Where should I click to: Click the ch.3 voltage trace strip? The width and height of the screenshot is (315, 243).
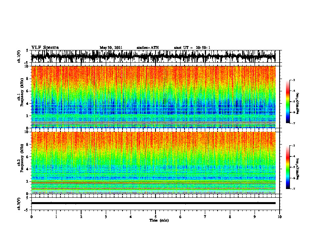pos(153,204)
